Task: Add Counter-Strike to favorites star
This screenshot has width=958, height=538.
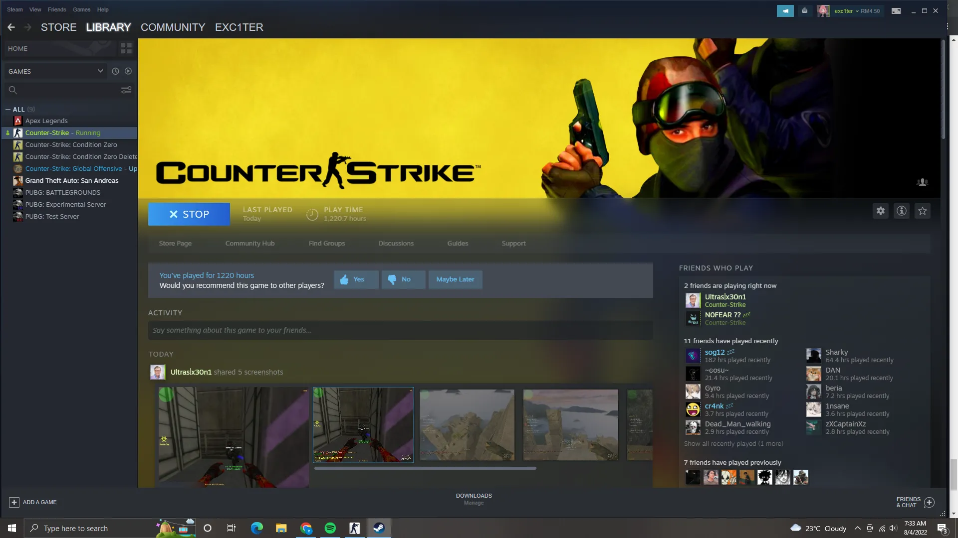Action: [923, 211]
